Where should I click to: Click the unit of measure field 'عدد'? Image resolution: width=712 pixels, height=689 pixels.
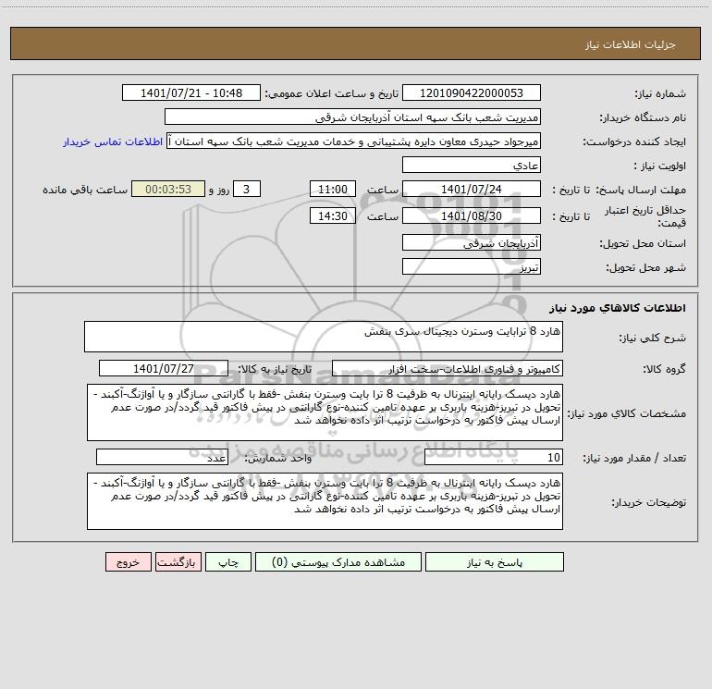tap(162, 458)
